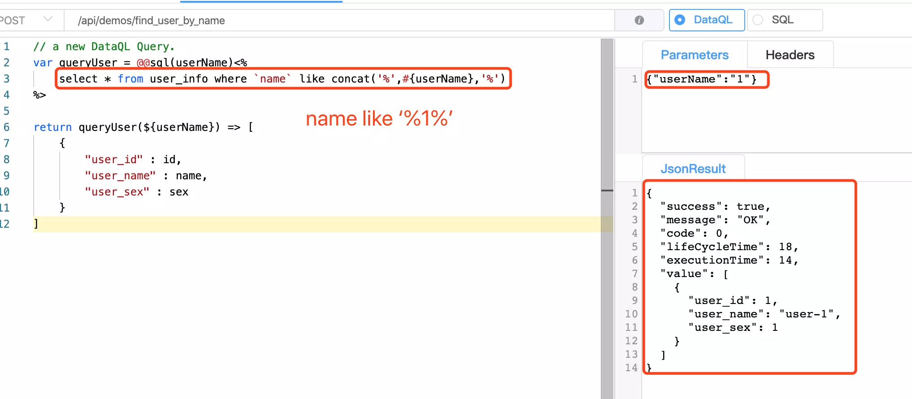
Task: Click the 'return queryUser' line
Action: [x=143, y=127]
